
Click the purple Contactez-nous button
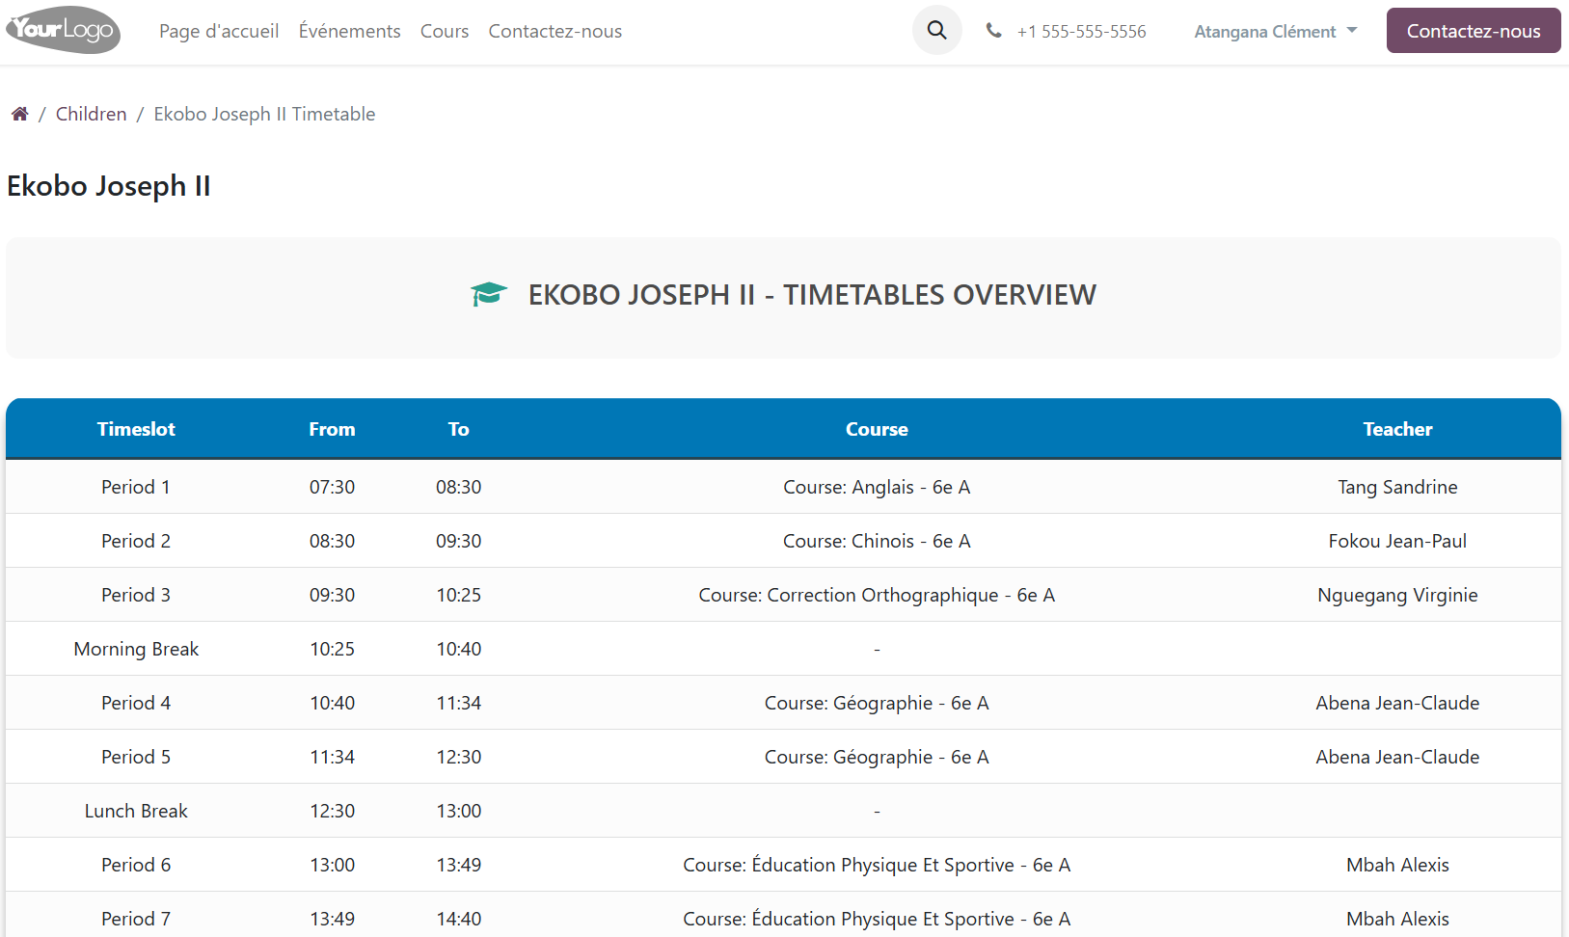point(1473,31)
